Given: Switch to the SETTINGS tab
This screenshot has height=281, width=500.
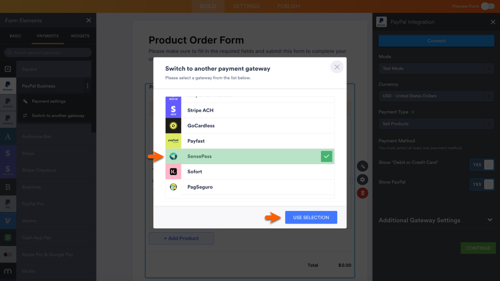Looking at the screenshot, I should 246,6.
